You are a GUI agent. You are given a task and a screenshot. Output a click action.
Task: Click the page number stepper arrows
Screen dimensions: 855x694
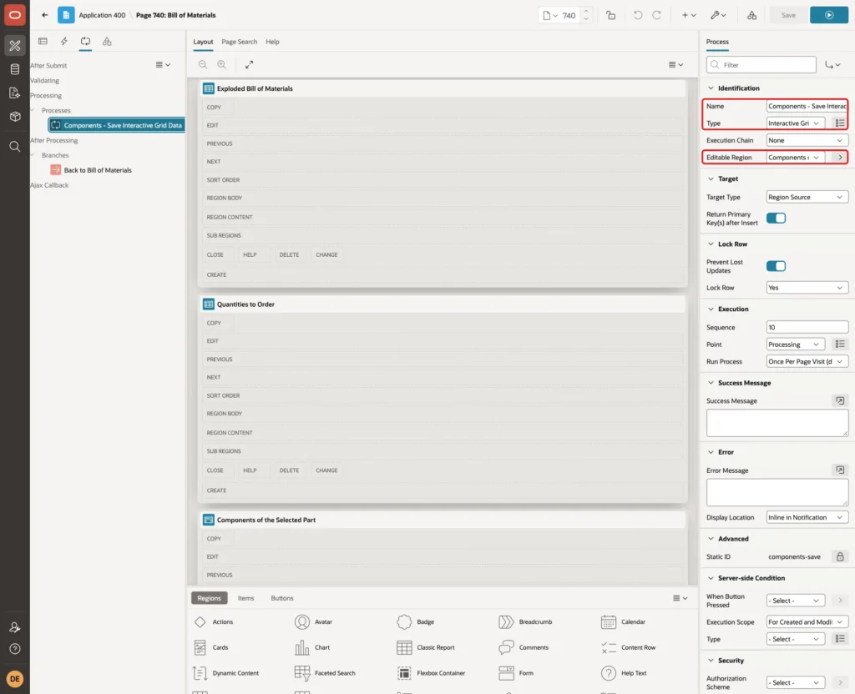click(586, 15)
